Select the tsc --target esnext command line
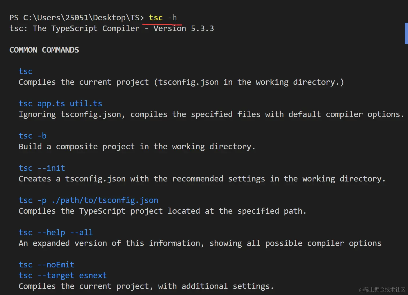The image size is (408, 295). 63,275
